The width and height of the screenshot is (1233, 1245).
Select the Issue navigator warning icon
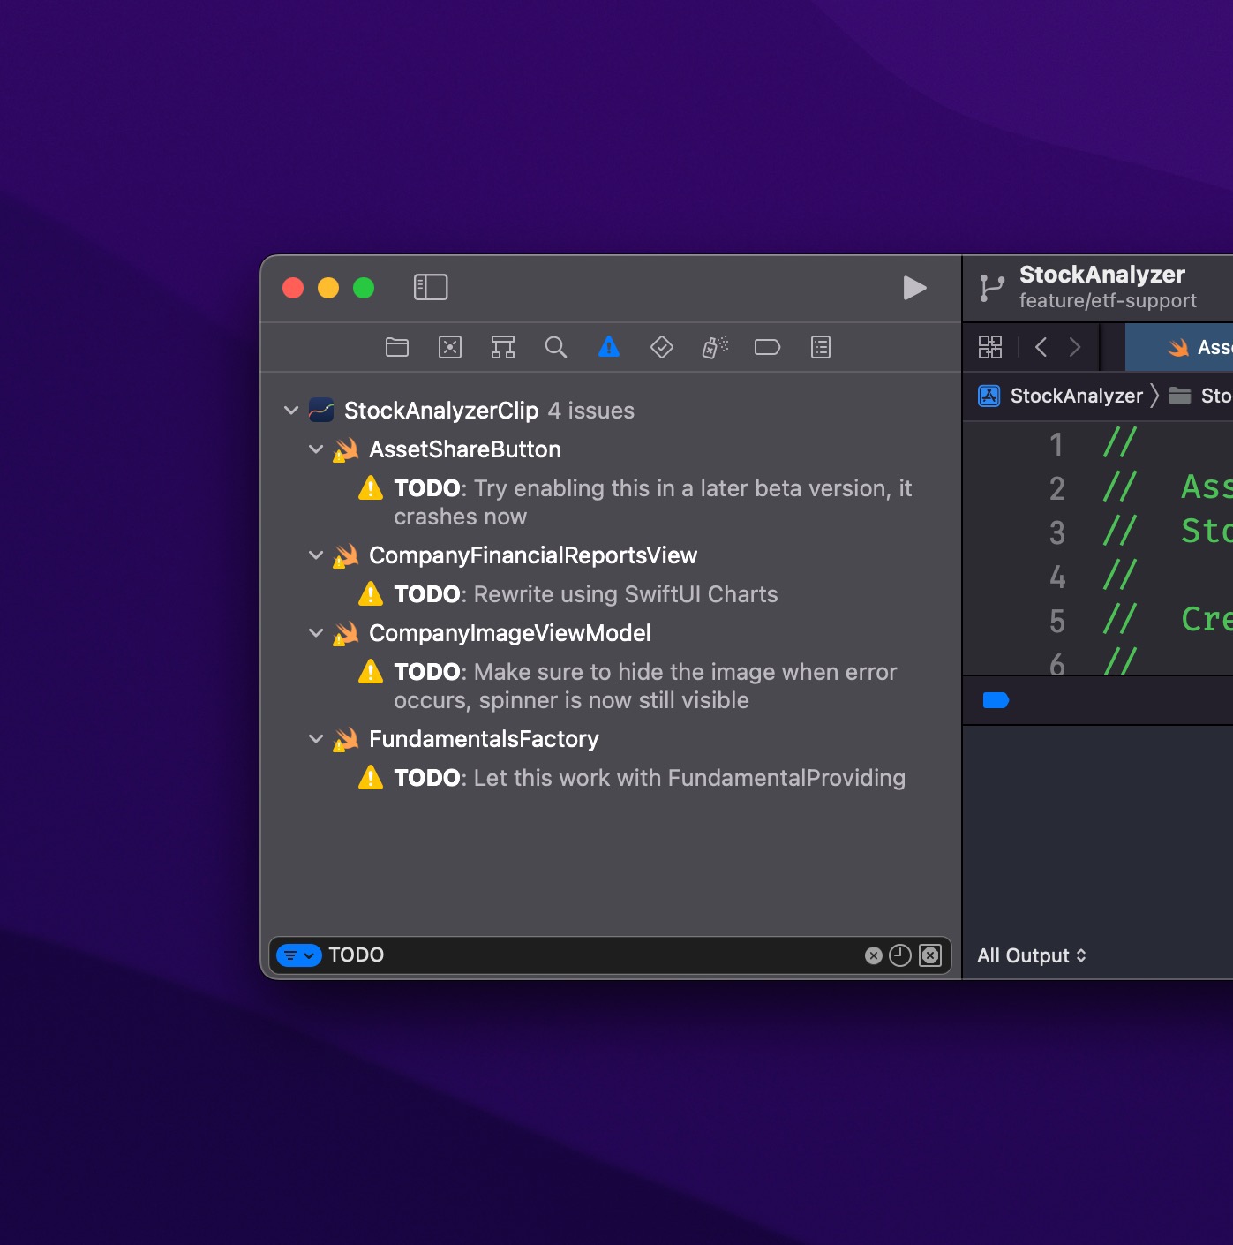(x=609, y=347)
